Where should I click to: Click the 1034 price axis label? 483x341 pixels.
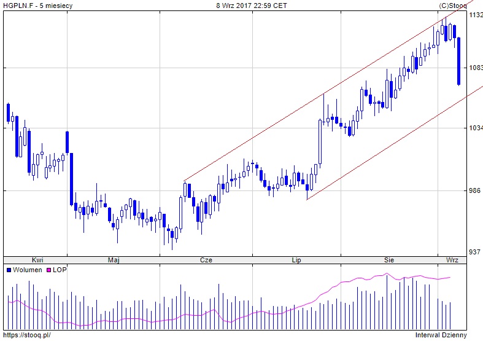click(476, 128)
